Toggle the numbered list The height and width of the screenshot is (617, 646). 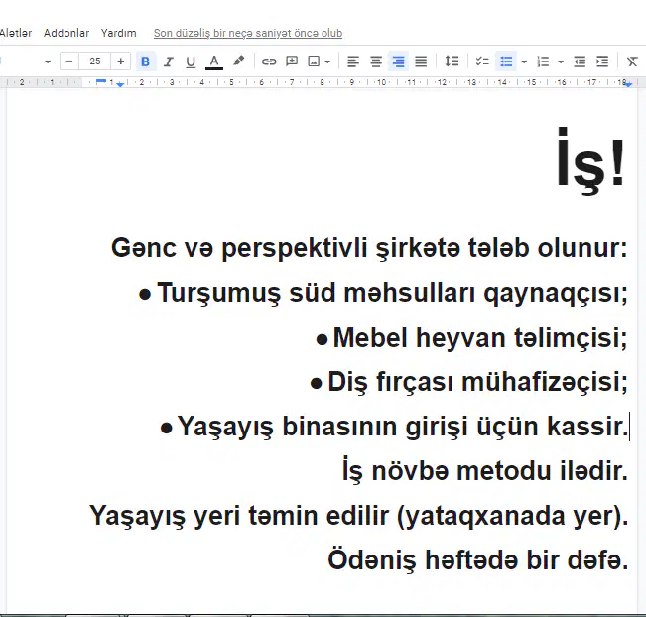pyautogui.click(x=543, y=62)
